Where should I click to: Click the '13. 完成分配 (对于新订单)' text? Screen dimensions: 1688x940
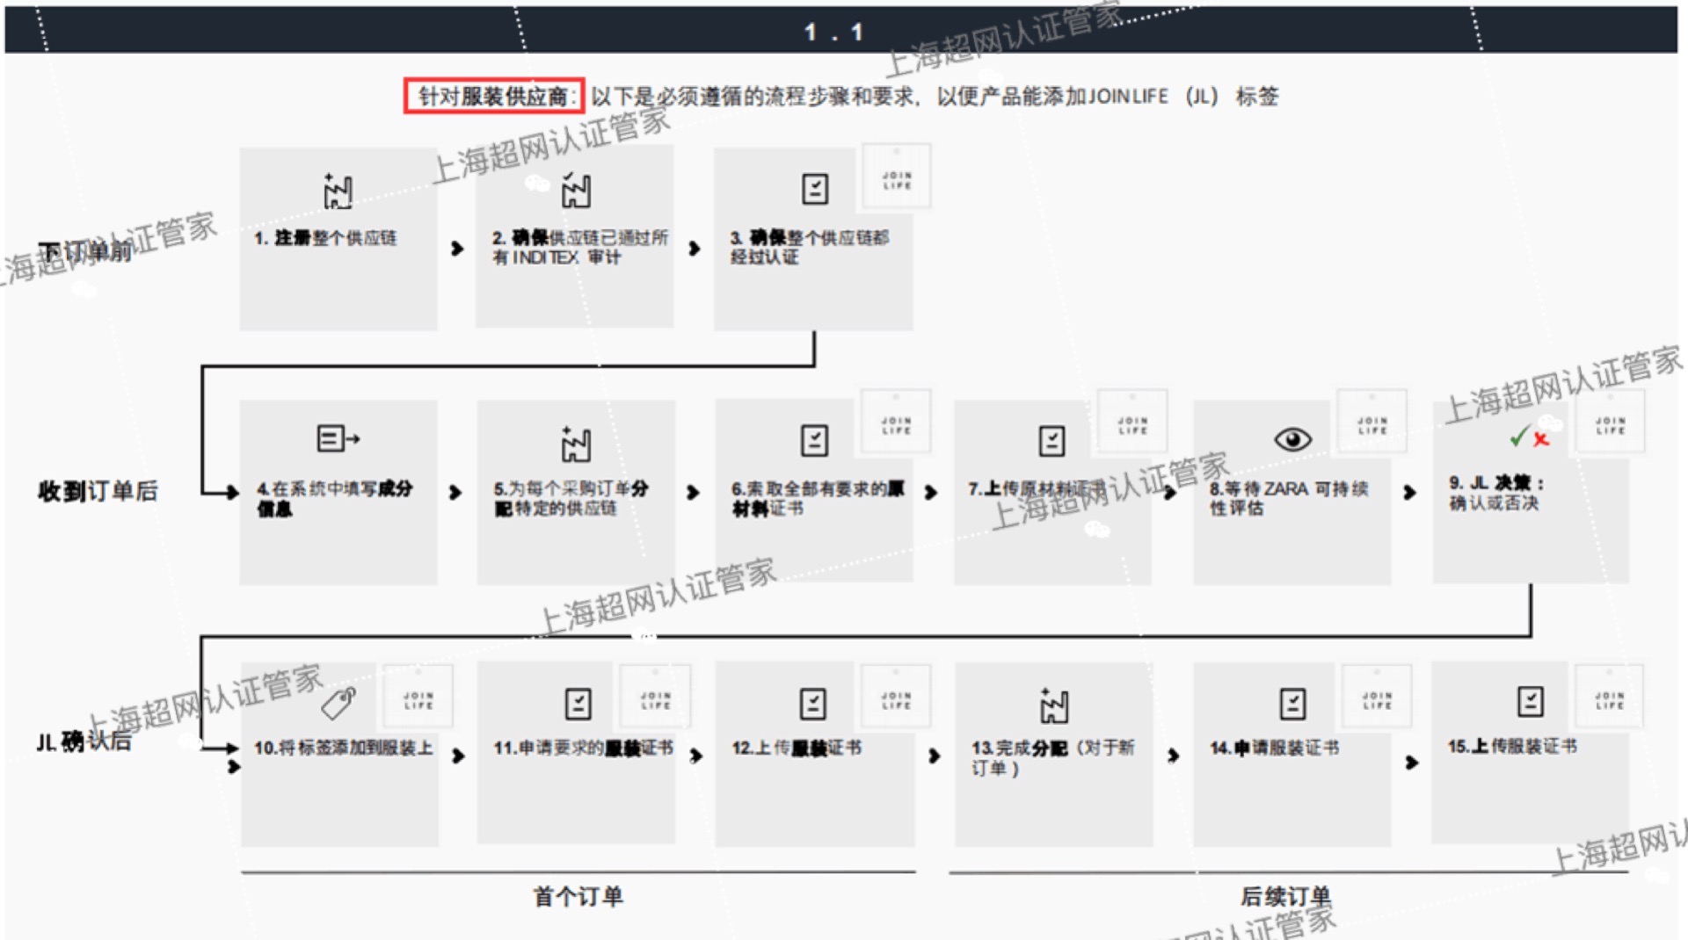point(1052,757)
